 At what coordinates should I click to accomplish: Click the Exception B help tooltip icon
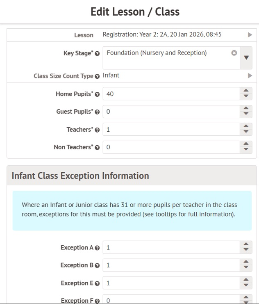(97, 266)
